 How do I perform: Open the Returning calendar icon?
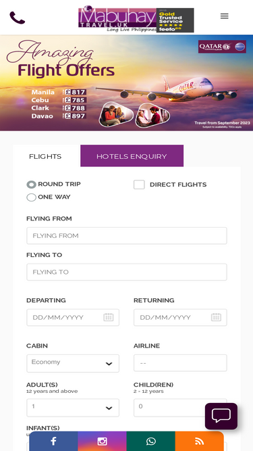tap(217, 317)
